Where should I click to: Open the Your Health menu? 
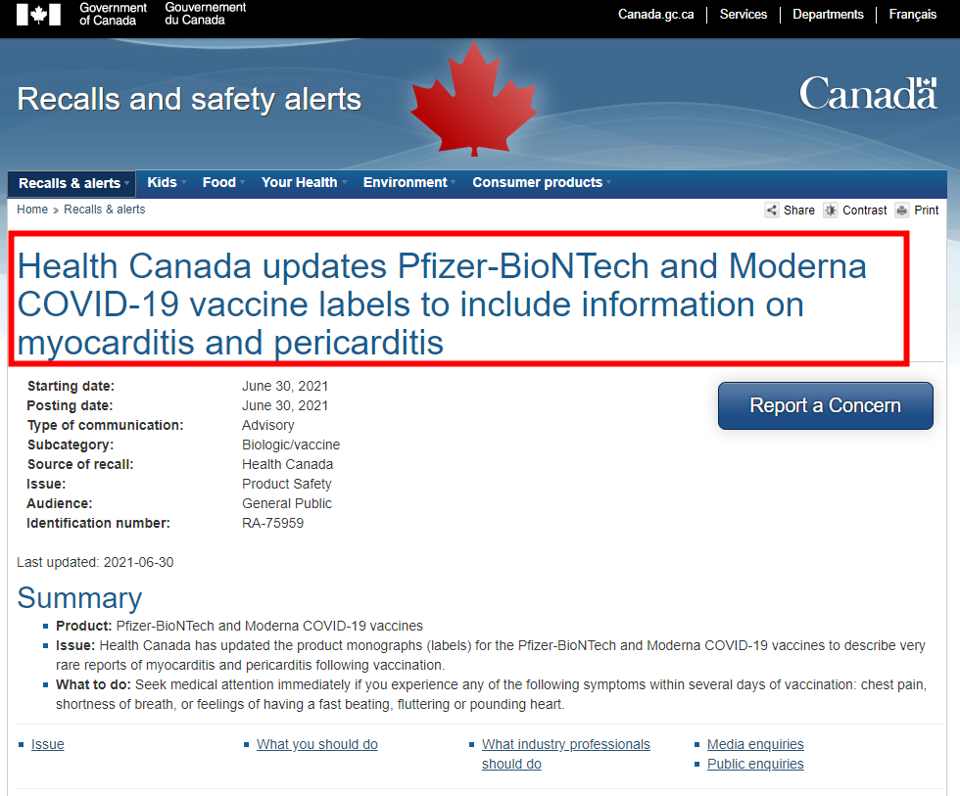tap(301, 183)
